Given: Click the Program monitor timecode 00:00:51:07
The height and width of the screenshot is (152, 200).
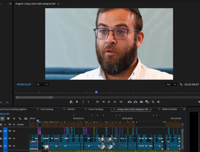Looking at the screenshot, I should point(24,84).
